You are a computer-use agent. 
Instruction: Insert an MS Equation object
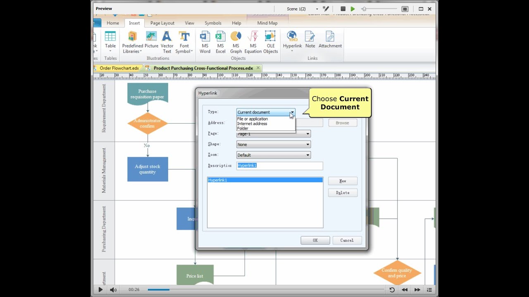253,42
